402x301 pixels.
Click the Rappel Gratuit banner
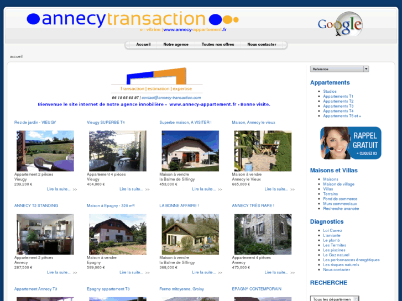click(x=351, y=143)
